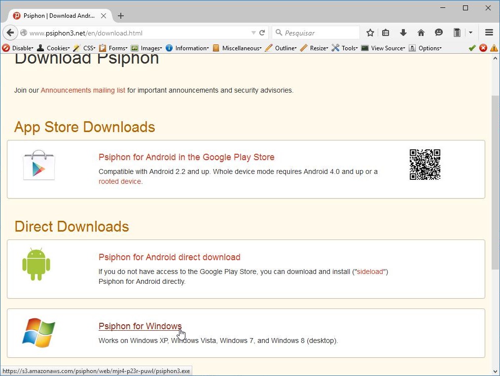This screenshot has height=376, width=500.
Task: Click the Google Play Store bag icon
Action: [x=39, y=165]
